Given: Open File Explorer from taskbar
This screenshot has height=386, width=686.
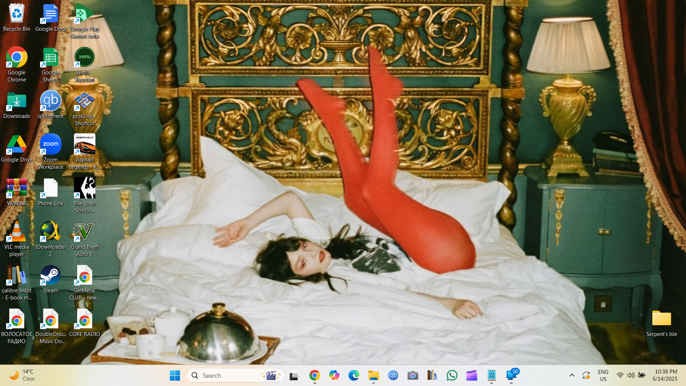Looking at the screenshot, I should pos(373,376).
